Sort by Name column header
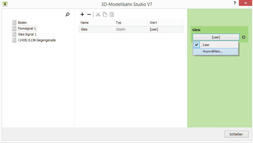 [97, 23]
